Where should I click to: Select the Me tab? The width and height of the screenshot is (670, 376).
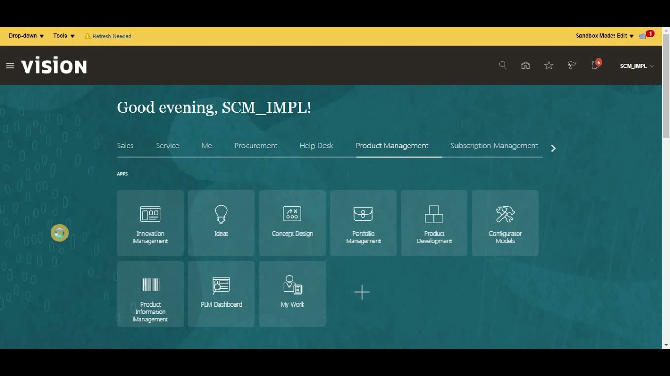point(207,146)
